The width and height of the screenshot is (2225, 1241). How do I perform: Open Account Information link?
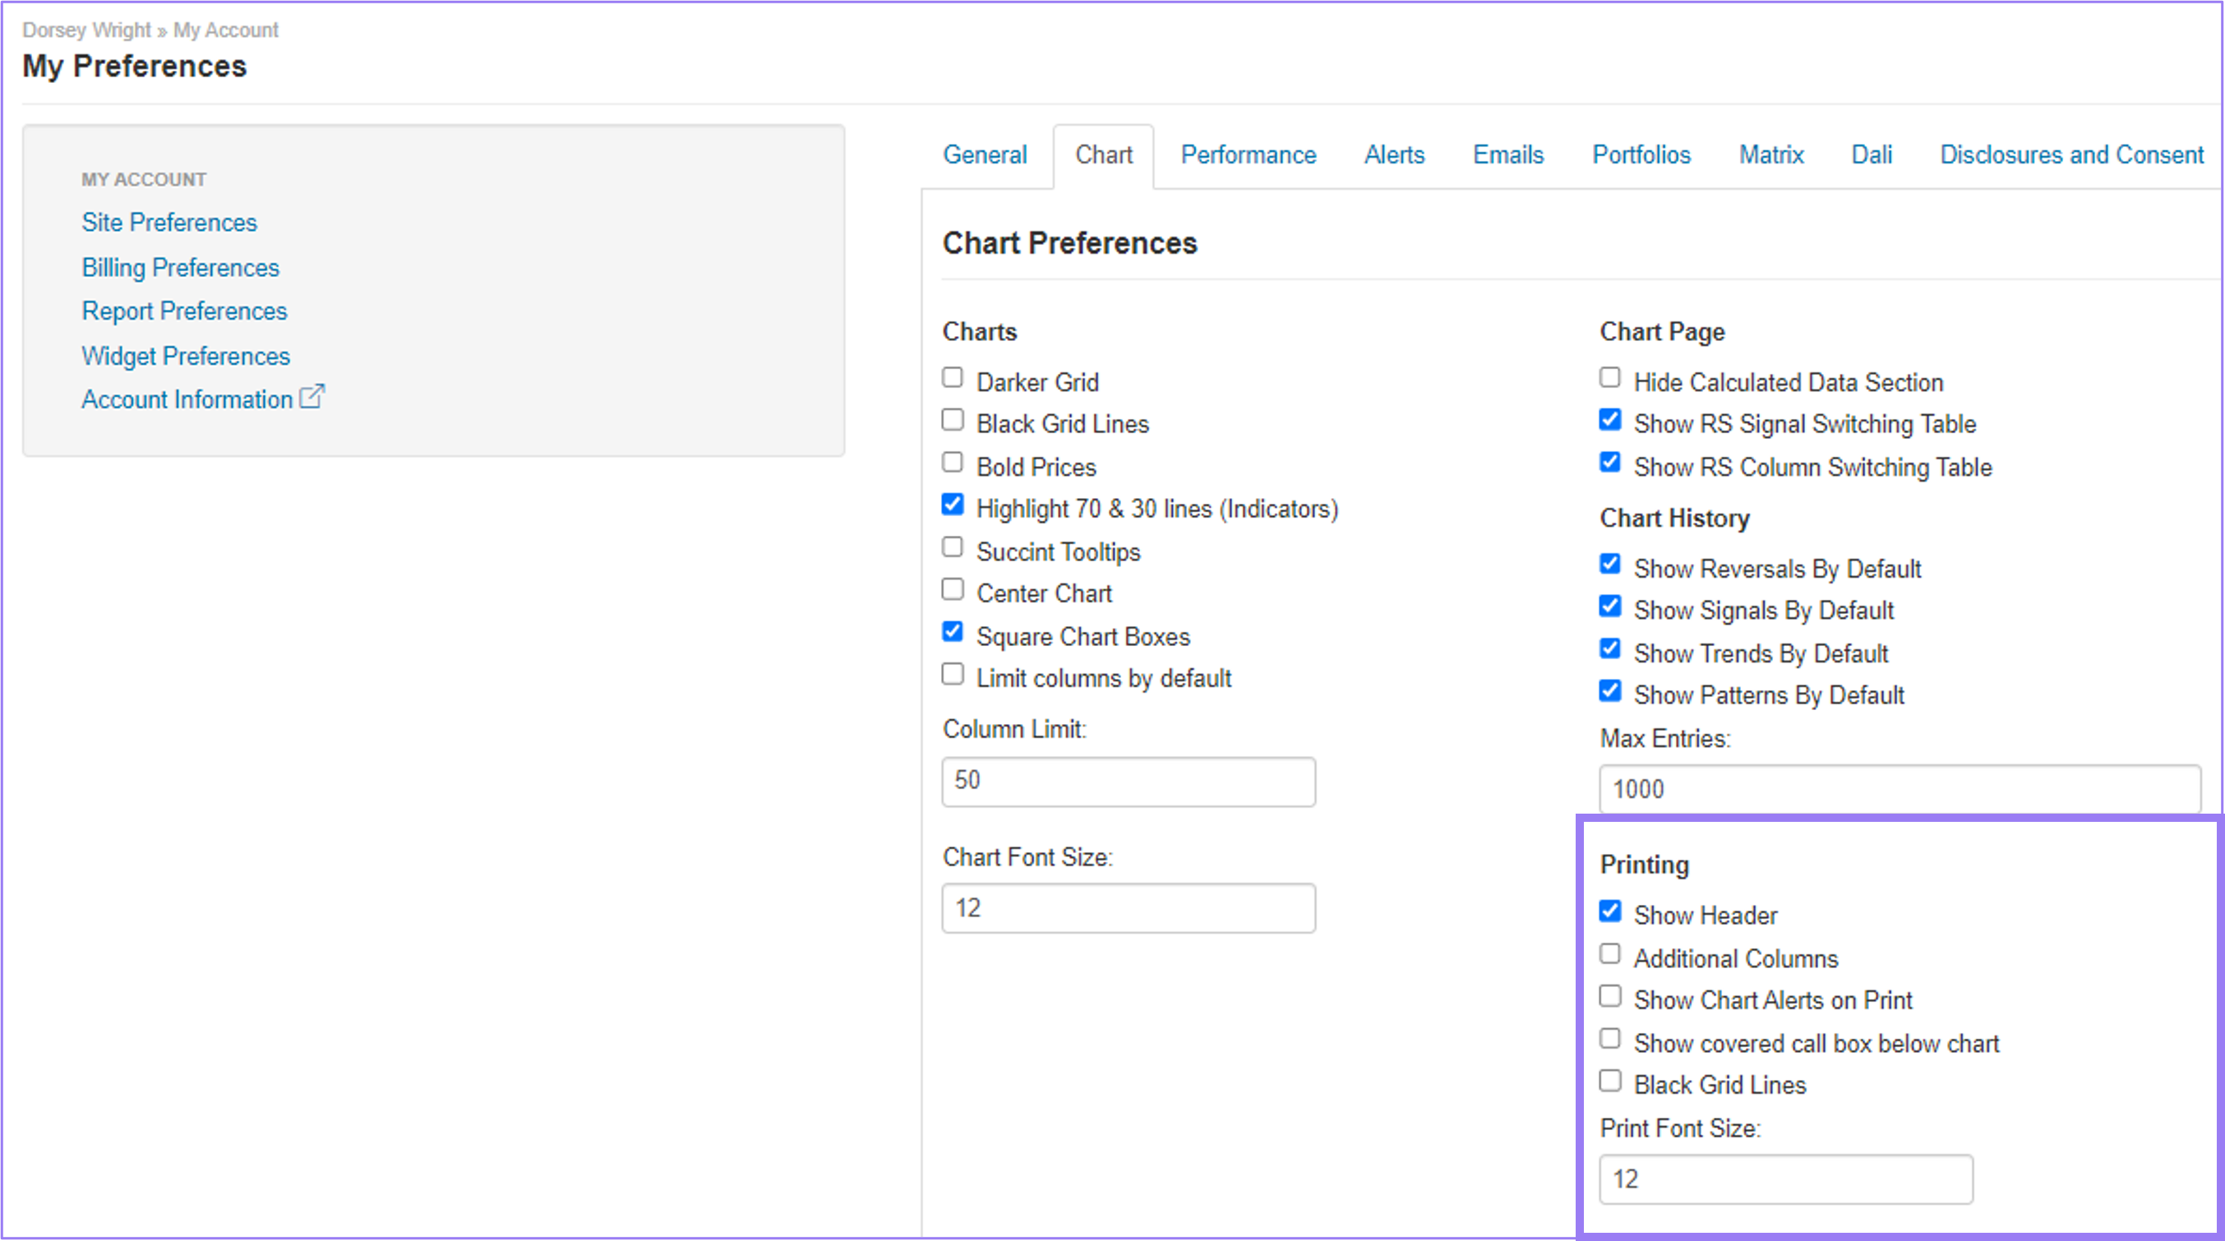(x=187, y=400)
